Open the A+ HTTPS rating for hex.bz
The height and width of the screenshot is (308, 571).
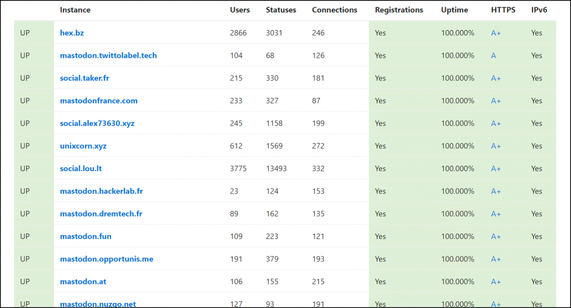pyautogui.click(x=496, y=33)
